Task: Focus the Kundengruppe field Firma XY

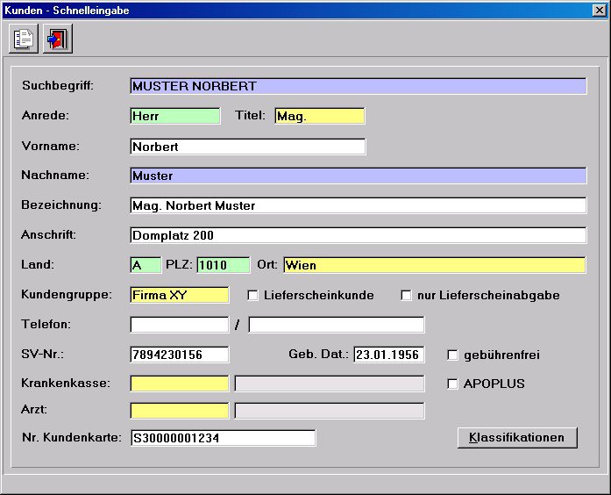Action: [179, 295]
